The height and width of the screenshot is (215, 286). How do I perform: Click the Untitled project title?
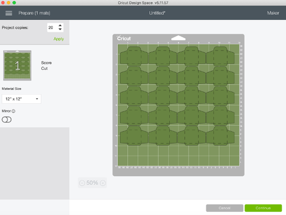coord(157,13)
